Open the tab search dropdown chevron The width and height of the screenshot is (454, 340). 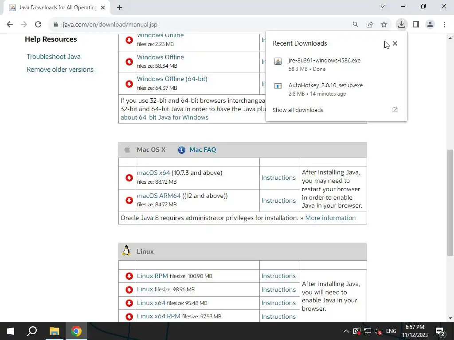[383, 6]
